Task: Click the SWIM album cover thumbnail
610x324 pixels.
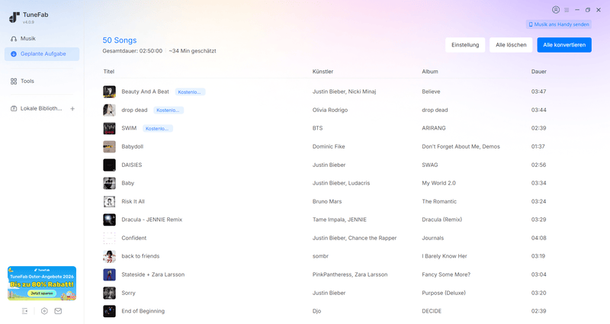Action: (109, 128)
